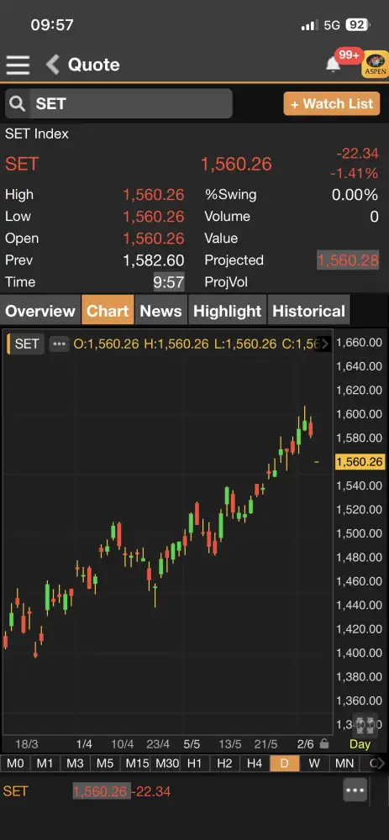389x840 pixels.
Task: Select the D daily timeframe
Action: [285, 763]
